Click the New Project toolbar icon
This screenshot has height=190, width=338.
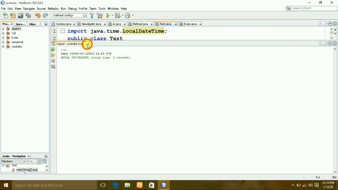click(x=13, y=15)
